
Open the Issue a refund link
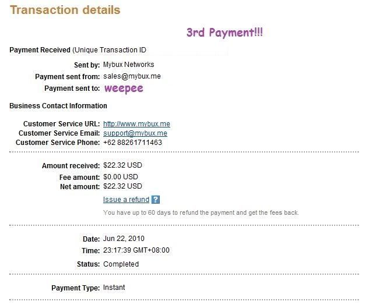(x=126, y=200)
